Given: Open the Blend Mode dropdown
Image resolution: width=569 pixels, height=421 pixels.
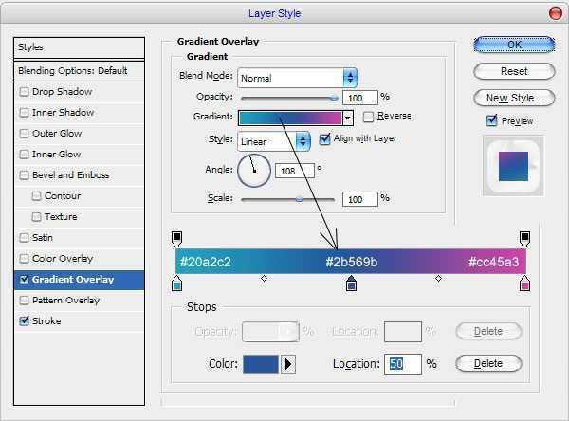Looking at the screenshot, I should 350,78.
